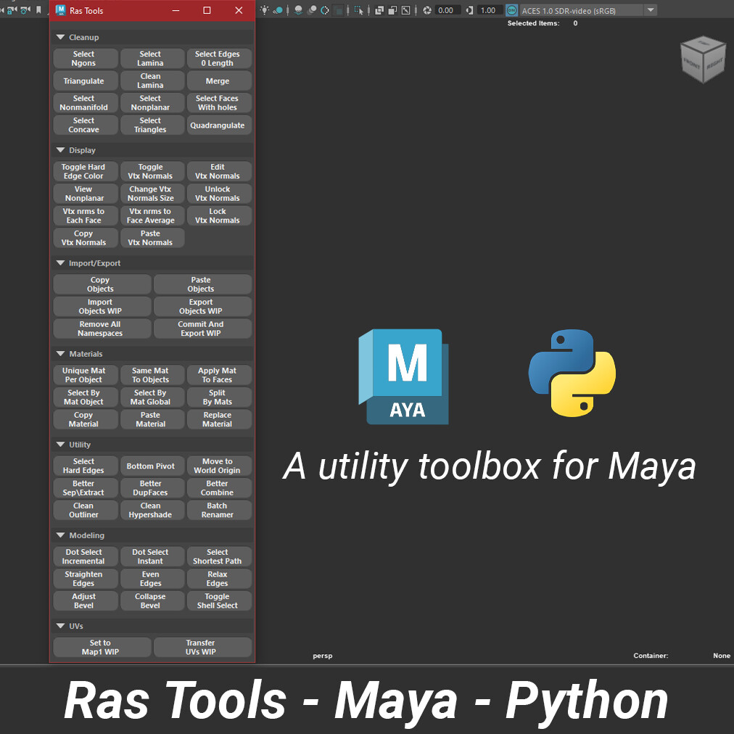Viewport: 734px width, 734px height.
Task: Run the Batch Renamer utility
Action: pos(219,510)
